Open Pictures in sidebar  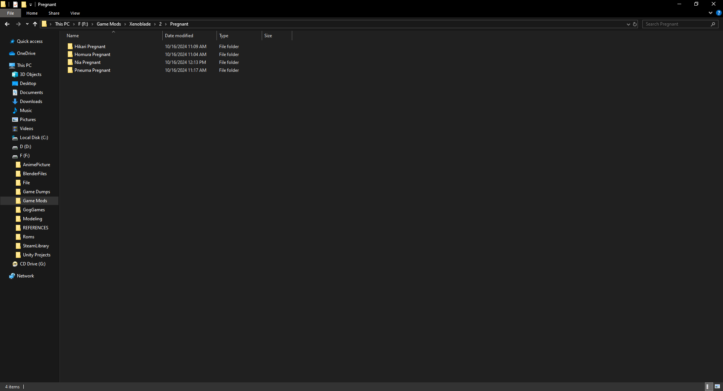tap(28, 120)
